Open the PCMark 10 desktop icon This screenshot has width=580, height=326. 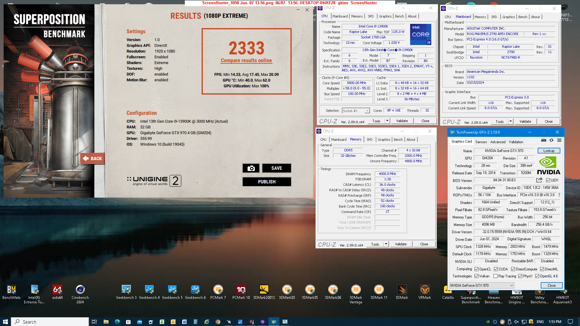[241, 292]
